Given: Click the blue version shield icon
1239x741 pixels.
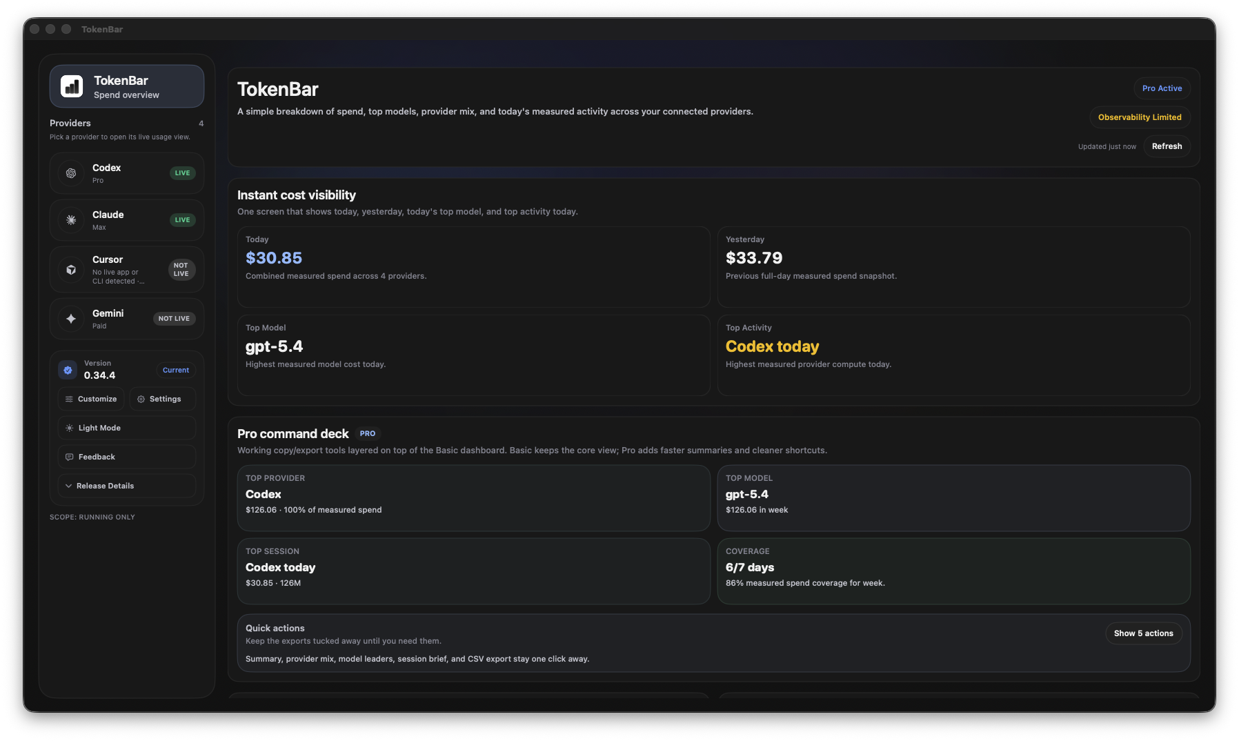Looking at the screenshot, I should [68, 370].
